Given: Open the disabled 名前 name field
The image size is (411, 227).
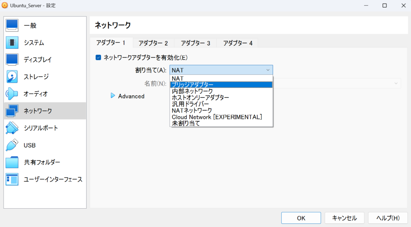Looking at the screenshot, I should [x=337, y=83].
